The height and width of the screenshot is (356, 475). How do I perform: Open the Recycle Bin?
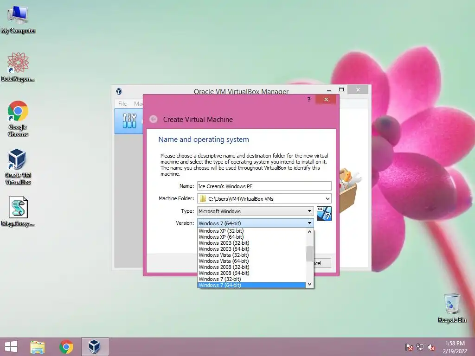pos(452,308)
